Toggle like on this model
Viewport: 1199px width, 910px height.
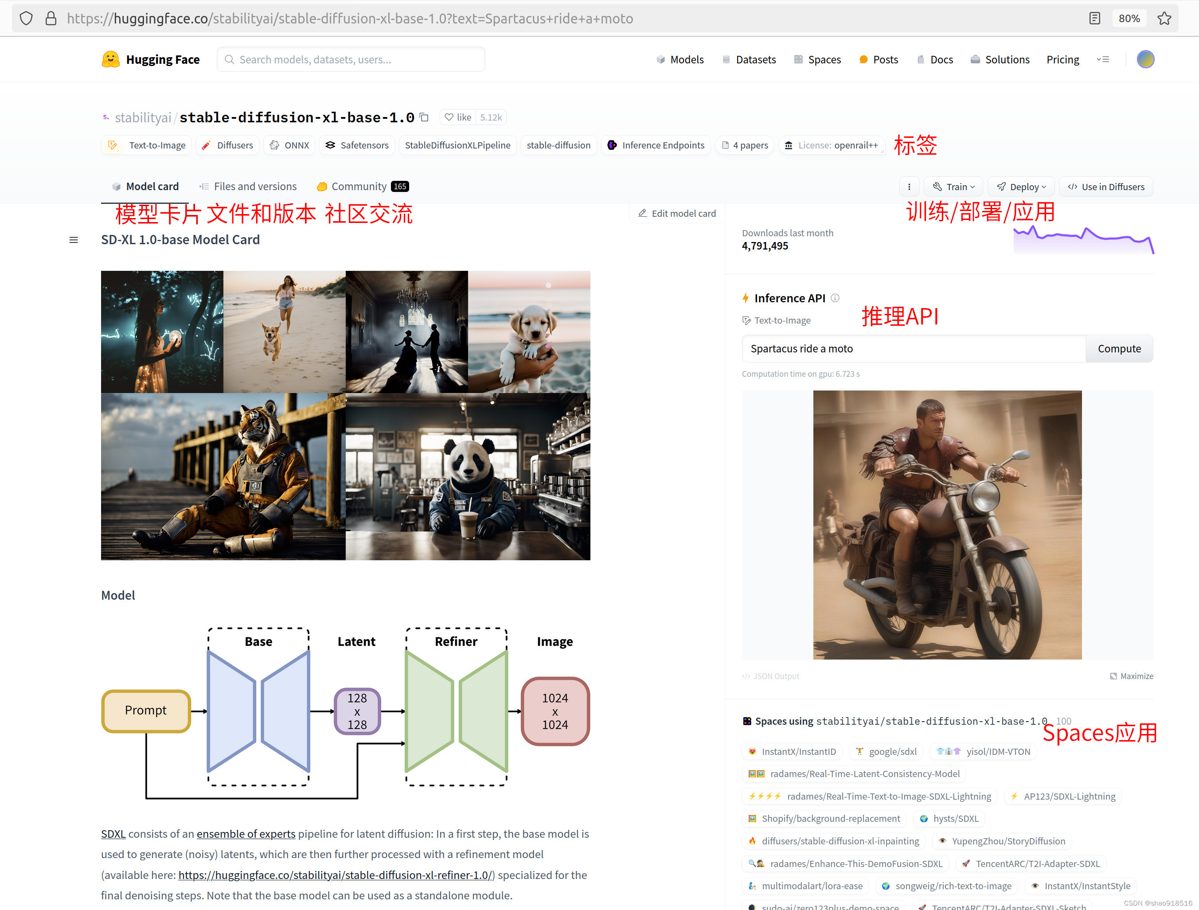(458, 117)
